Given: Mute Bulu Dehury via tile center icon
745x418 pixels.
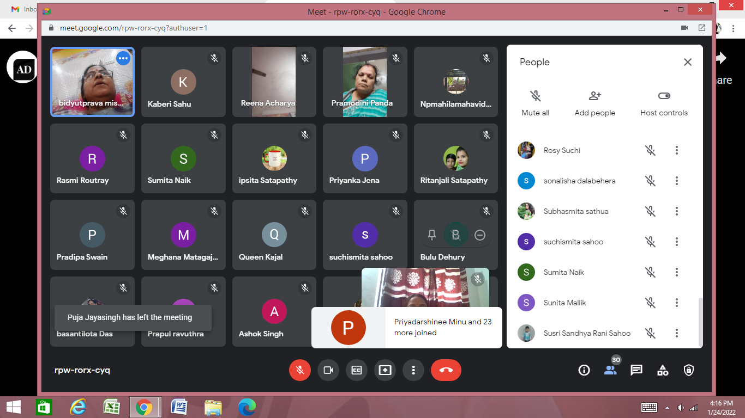Looking at the screenshot, I should pyautogui.click(x=456, y=235).
